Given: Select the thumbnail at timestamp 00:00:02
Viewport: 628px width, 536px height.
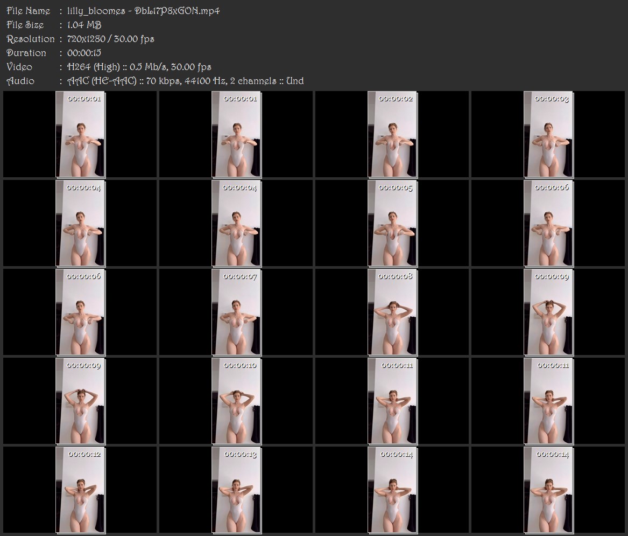Looking at the screenshot, I should tap(392, 134).
